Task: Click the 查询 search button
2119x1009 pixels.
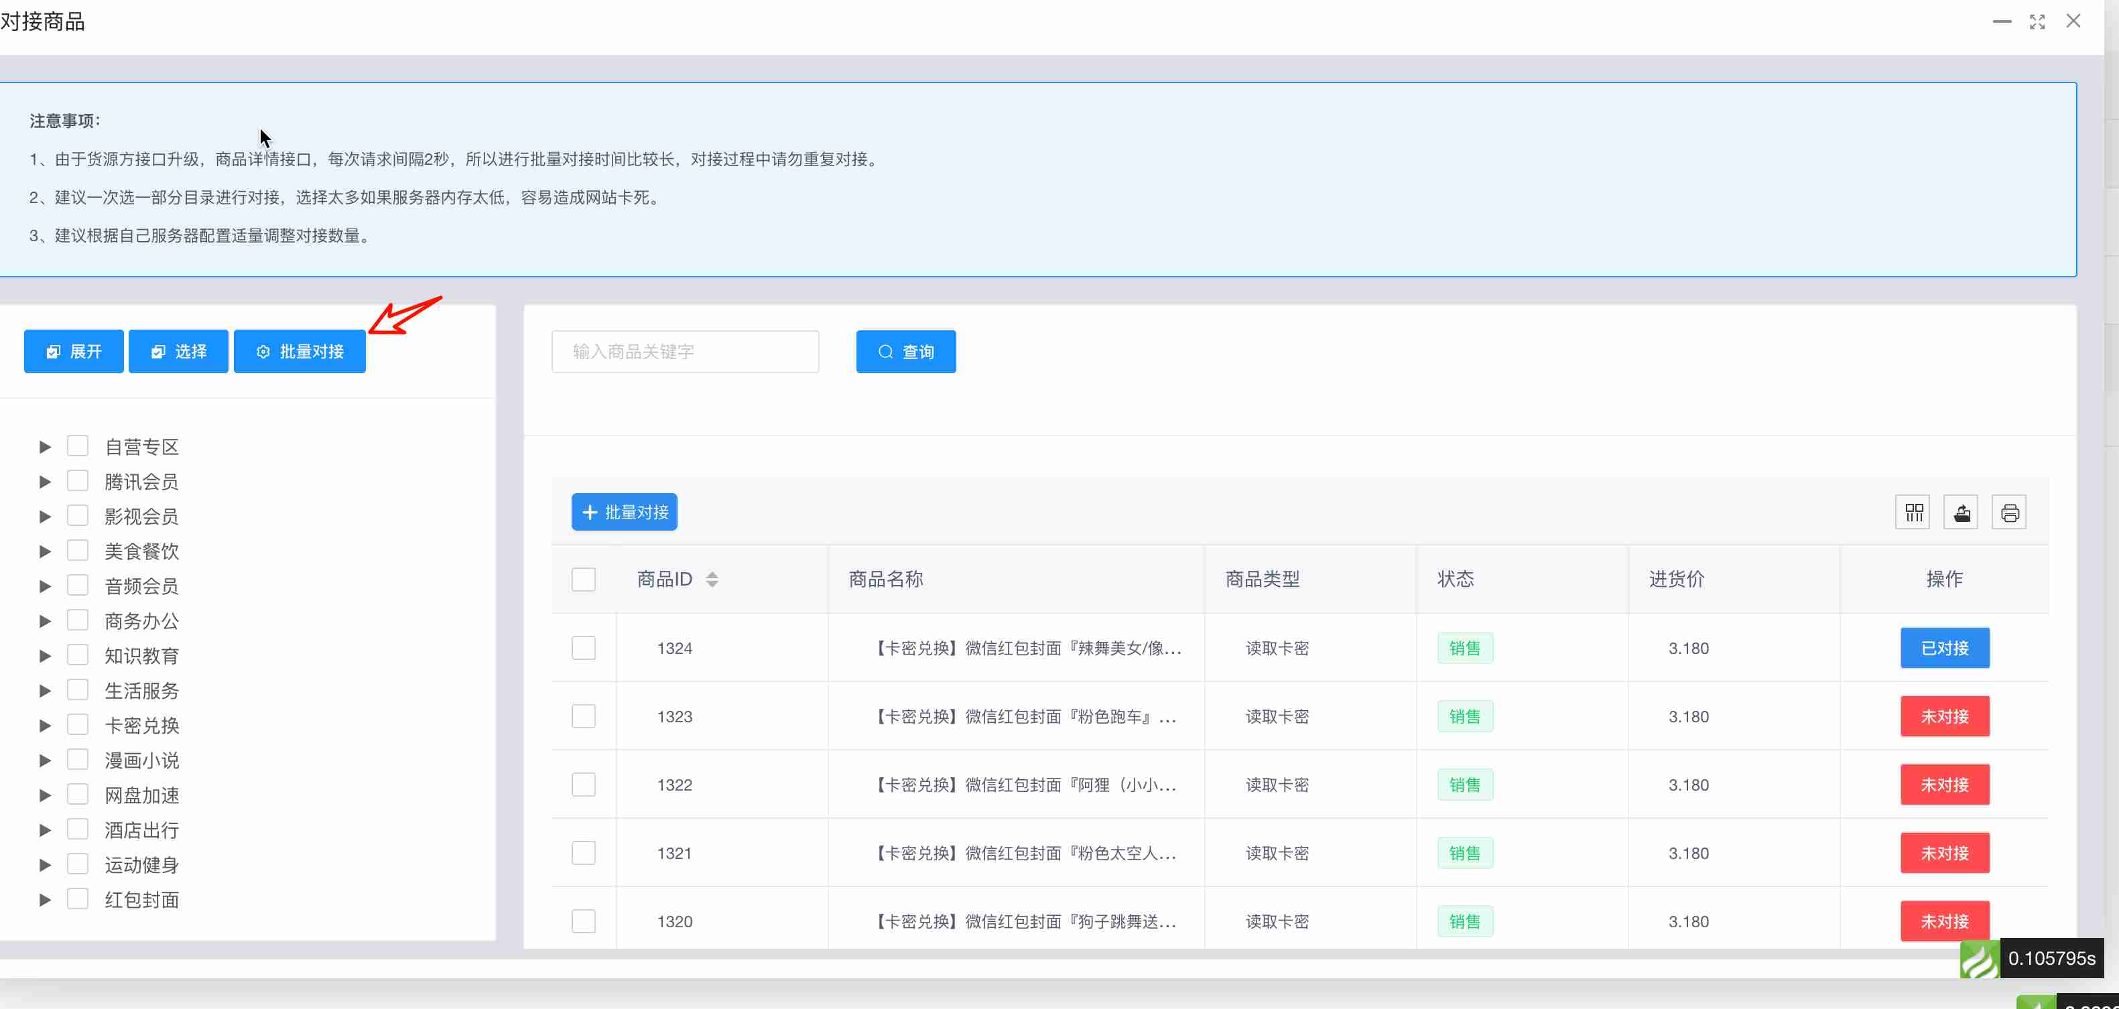Action: (905, 352)
